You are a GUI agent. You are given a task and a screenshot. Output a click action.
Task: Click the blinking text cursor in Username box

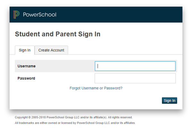pyautogui.click(x=98, y=66)
